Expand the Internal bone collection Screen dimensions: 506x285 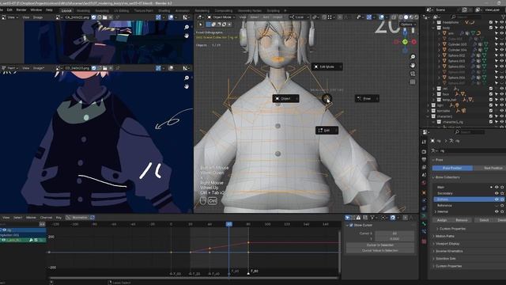coord(436,211)
